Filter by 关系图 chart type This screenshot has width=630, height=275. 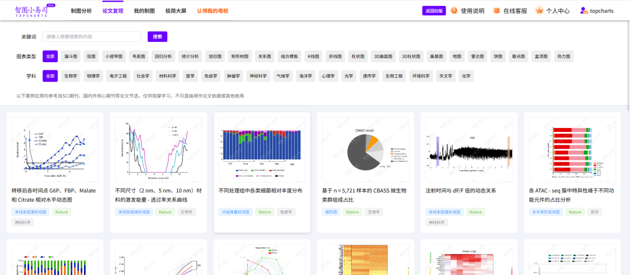264,56
